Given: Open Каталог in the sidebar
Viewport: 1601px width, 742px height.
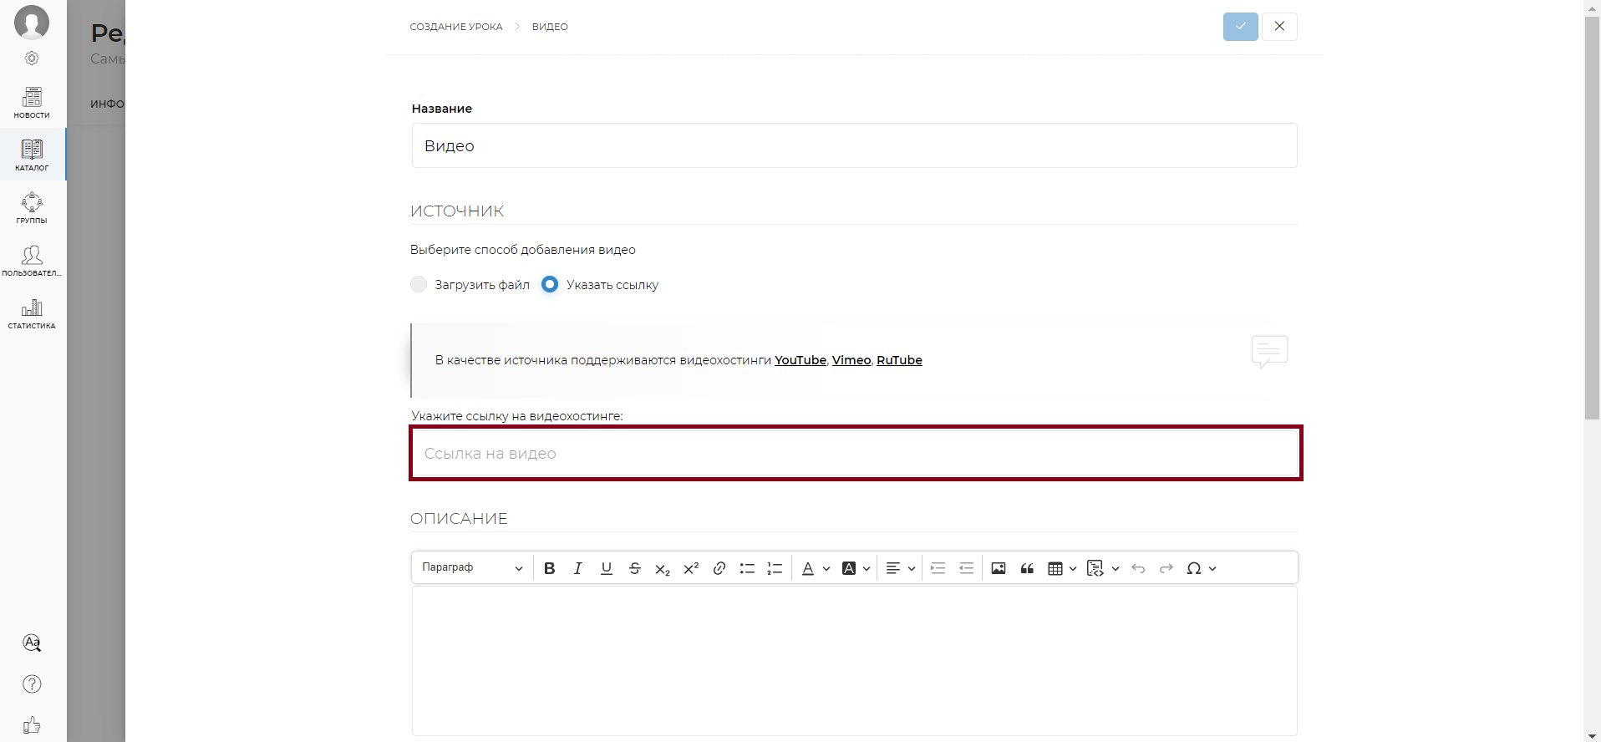Looking at the screenshot, I should (32, 155).
